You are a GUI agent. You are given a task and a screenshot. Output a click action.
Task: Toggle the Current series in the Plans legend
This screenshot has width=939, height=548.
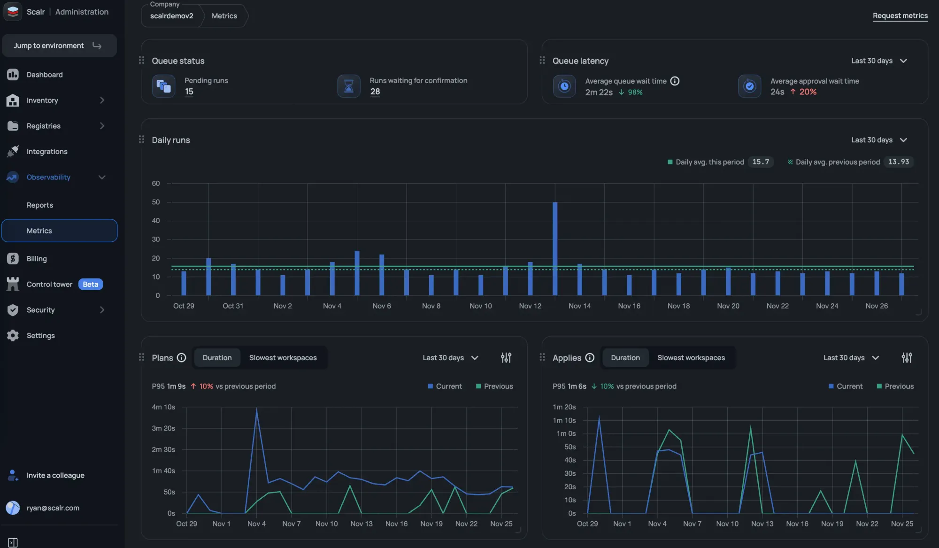pos(444,386)
